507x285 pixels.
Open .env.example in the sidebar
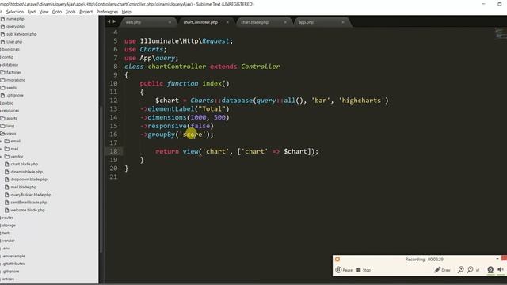click(x=13, y=256)
